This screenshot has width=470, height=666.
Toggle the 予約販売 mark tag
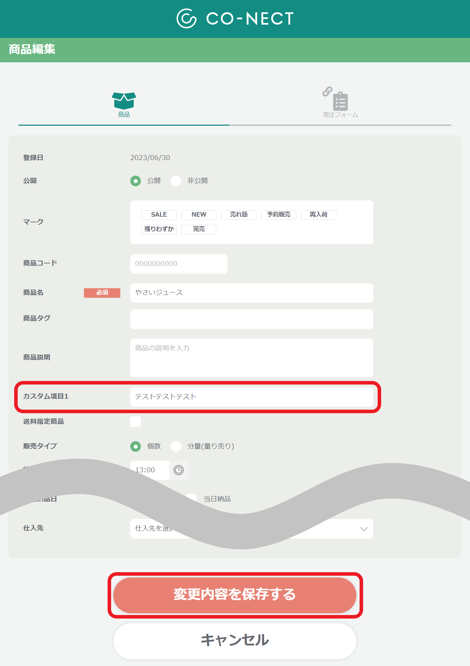279,215
